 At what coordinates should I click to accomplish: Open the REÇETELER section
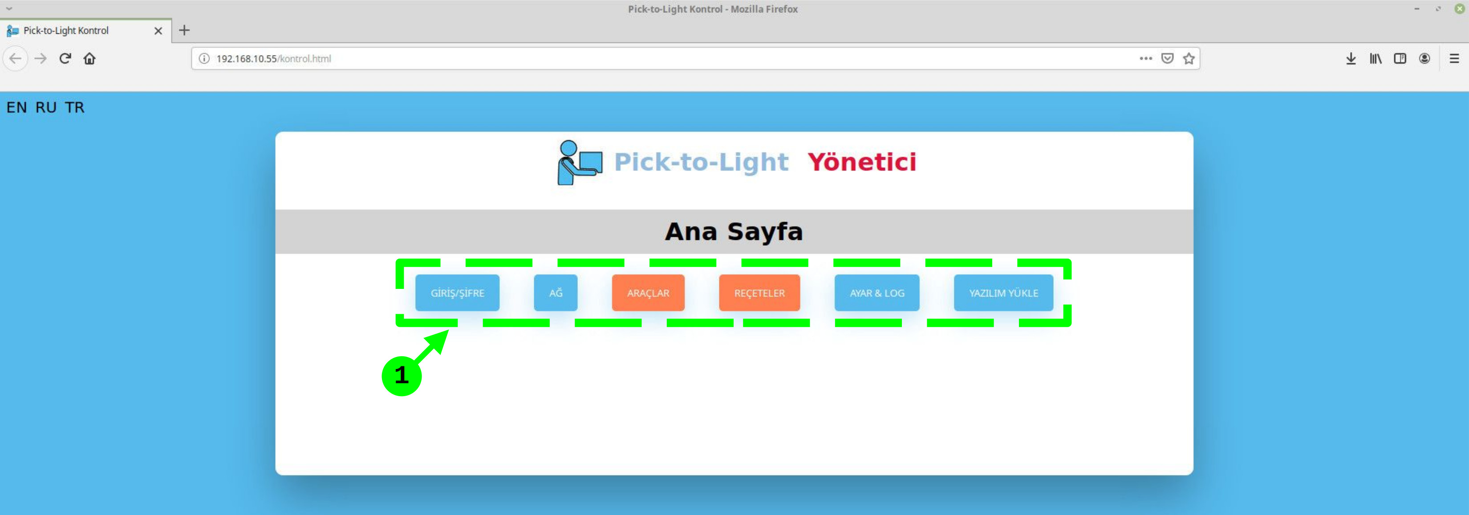[759, 292]
